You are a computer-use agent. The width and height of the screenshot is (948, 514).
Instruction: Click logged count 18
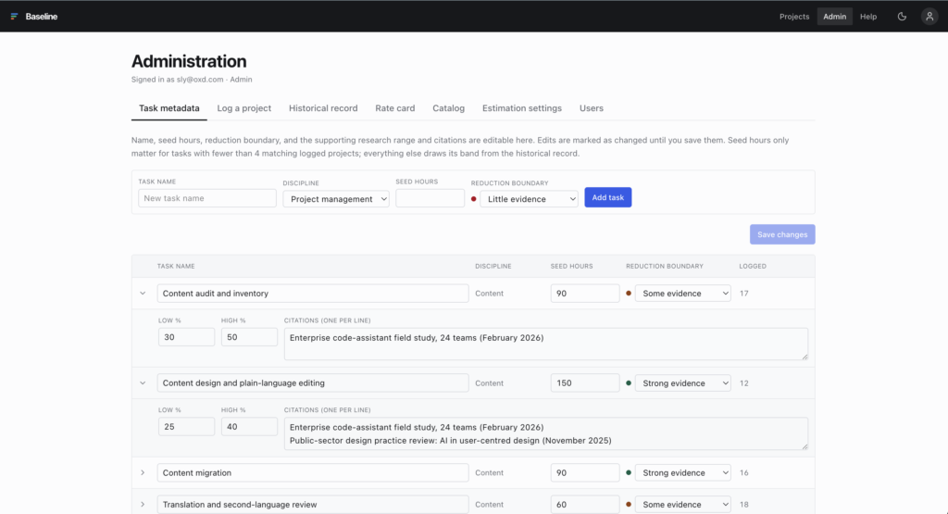[x=743, y=505]
